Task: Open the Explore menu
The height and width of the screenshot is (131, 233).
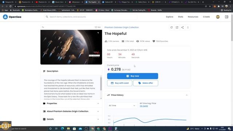Action: click(x=170, y=17)
